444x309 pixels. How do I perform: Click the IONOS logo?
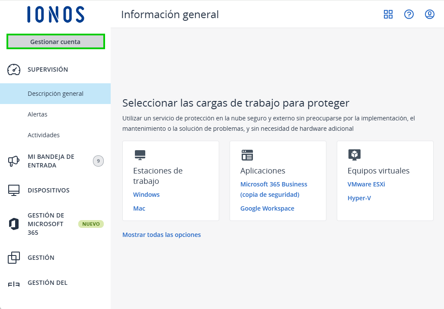point(56,14)
